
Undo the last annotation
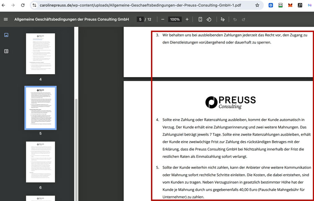tap(235, 19)
